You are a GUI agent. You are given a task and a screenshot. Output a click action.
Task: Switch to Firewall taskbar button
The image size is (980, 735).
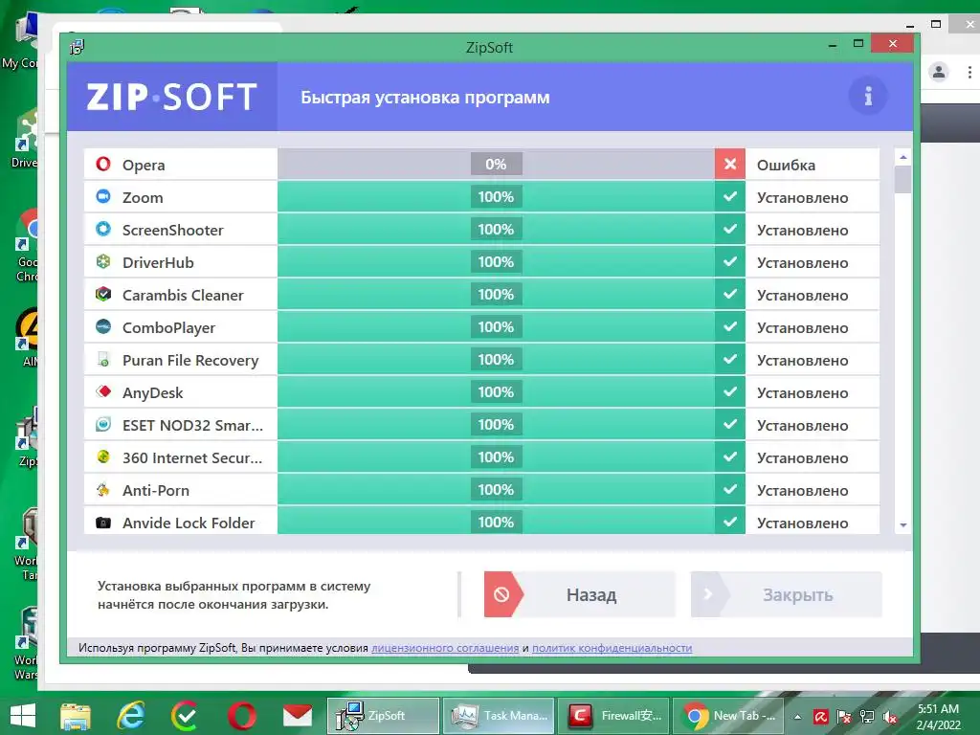coord(613,716)
